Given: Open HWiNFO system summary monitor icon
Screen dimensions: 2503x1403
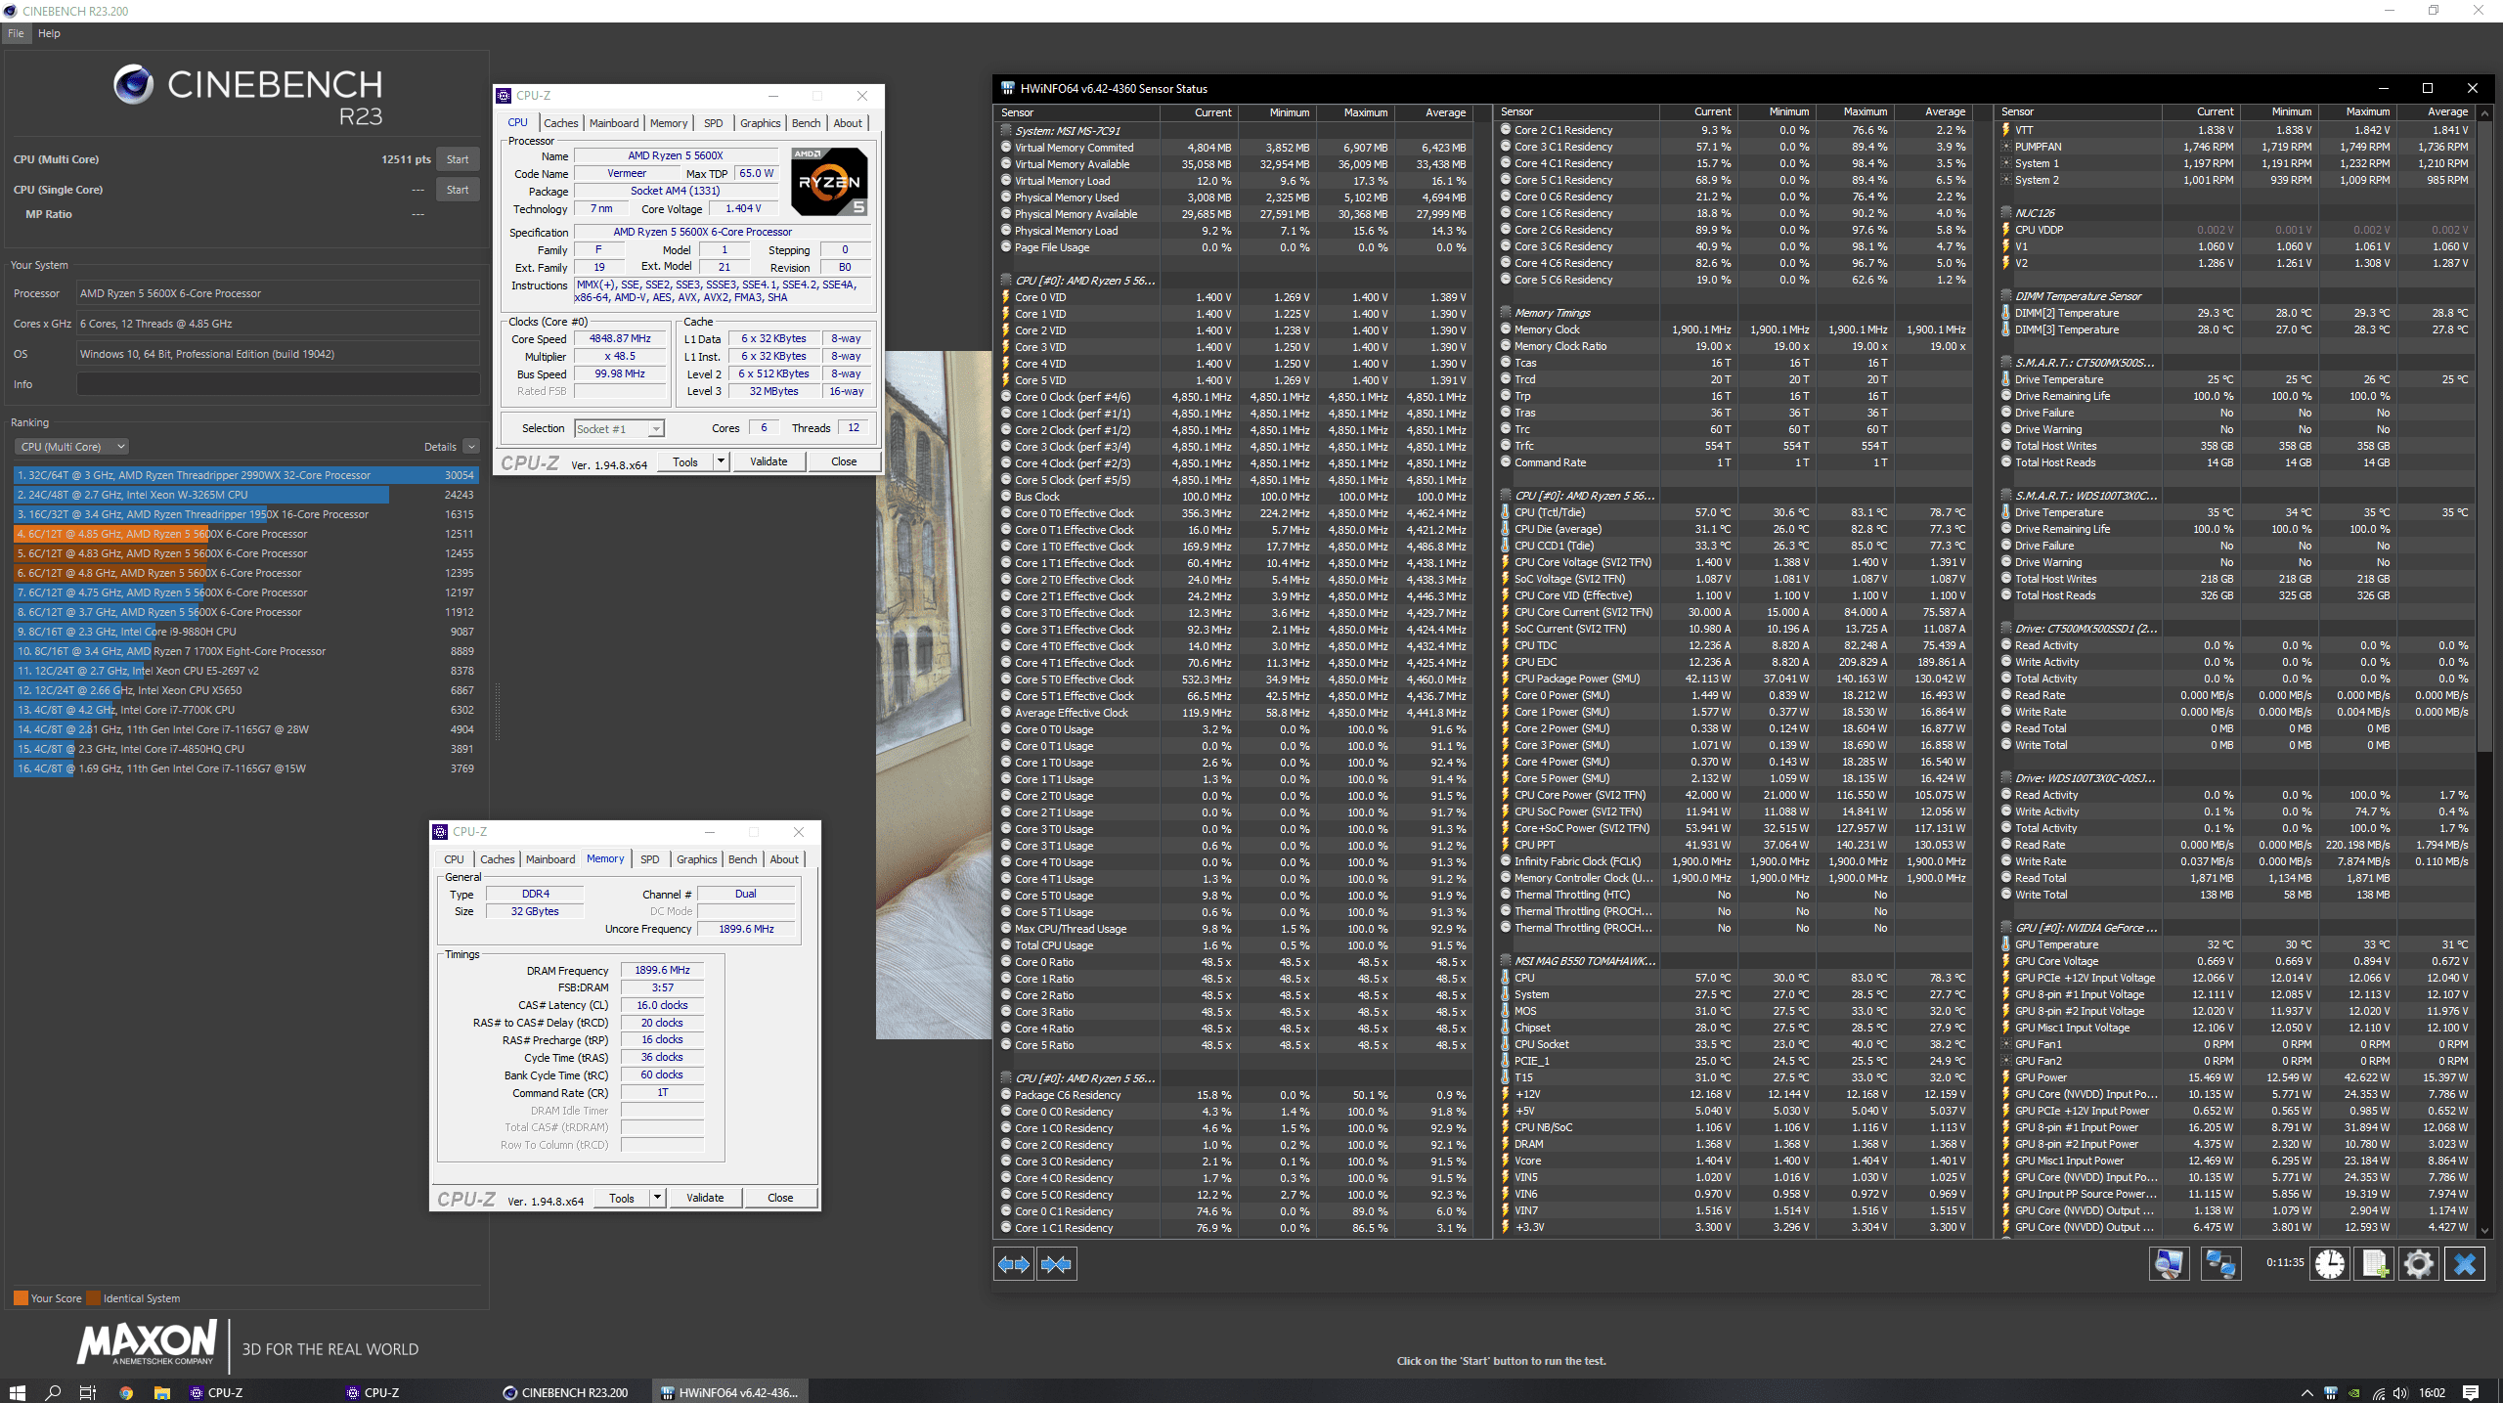Looking at the screenshot, I should coord(2170,1264).
